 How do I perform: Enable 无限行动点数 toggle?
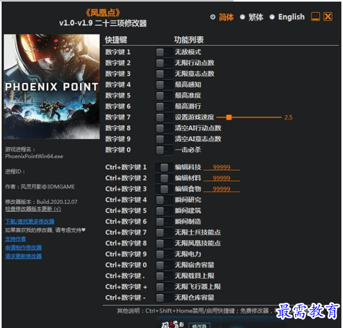coord(164,63)
